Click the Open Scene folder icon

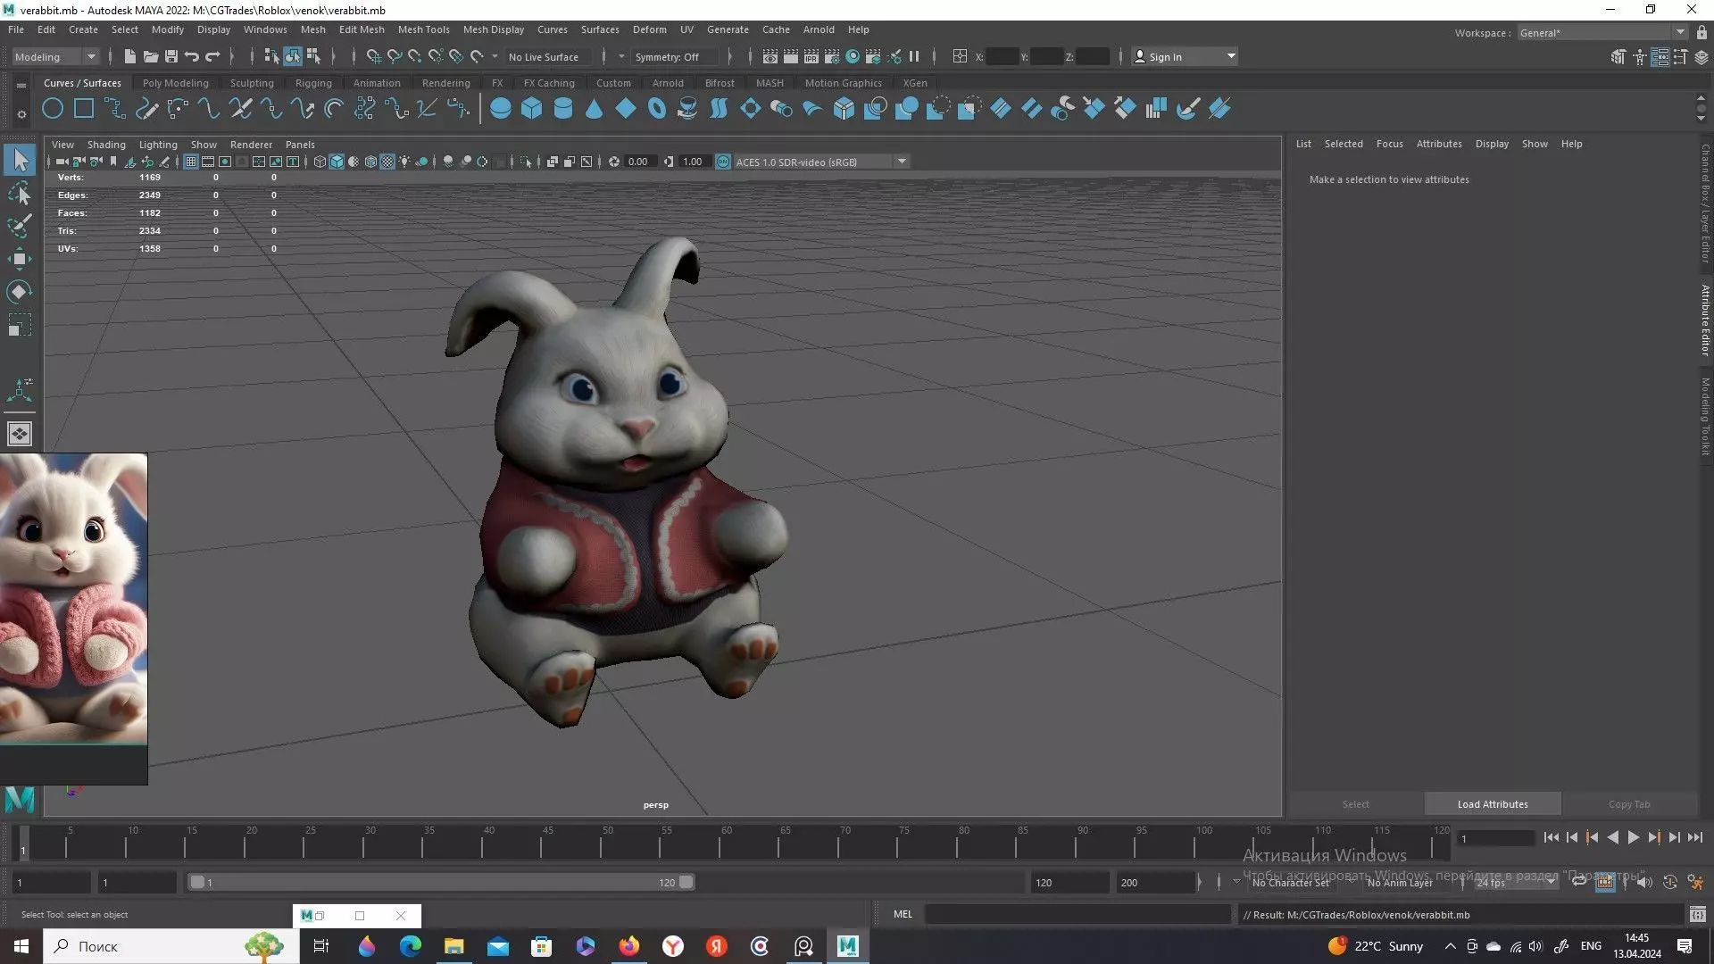(x=151, y=56)
